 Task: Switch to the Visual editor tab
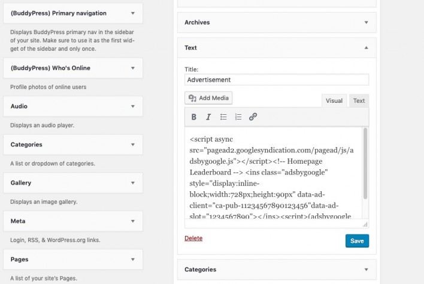click(x=334, y=100)
